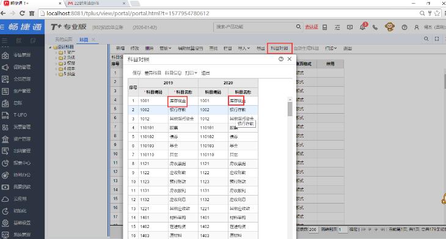
Task: Open 云应用 cloud icon in sidebar
Action: [5, 199]
